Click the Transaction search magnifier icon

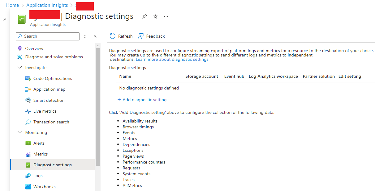click(x=28, y=122)
